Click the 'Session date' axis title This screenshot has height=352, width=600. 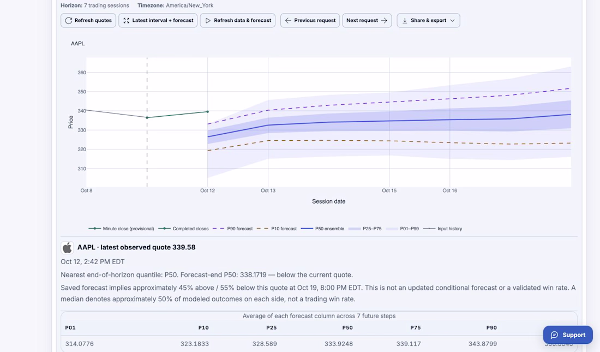click(x=329, y=201)
